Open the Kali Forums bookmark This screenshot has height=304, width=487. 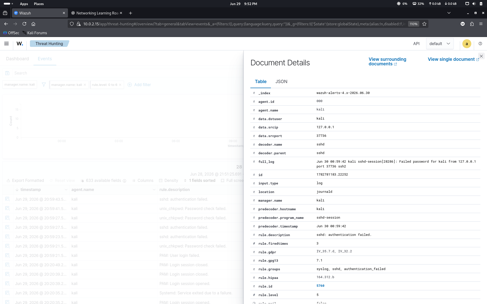tap(35, 33)
